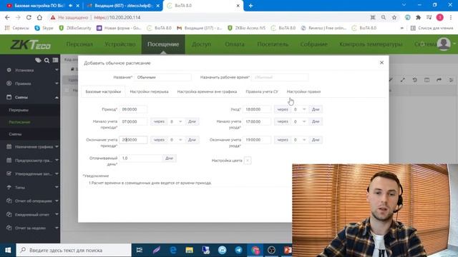This screenshot has height=257, width=458.
Task: Open the days dropdown next to Уход
Action: 299,109
